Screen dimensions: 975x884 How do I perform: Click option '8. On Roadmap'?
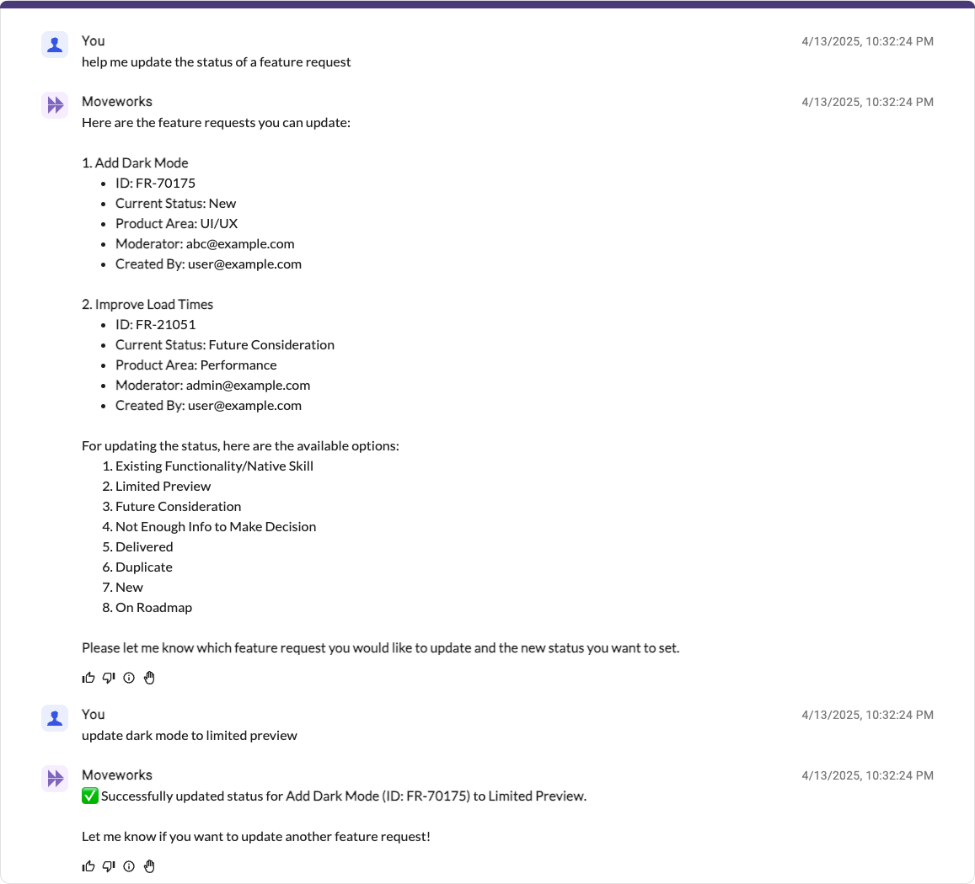click(x=147, y=608)
